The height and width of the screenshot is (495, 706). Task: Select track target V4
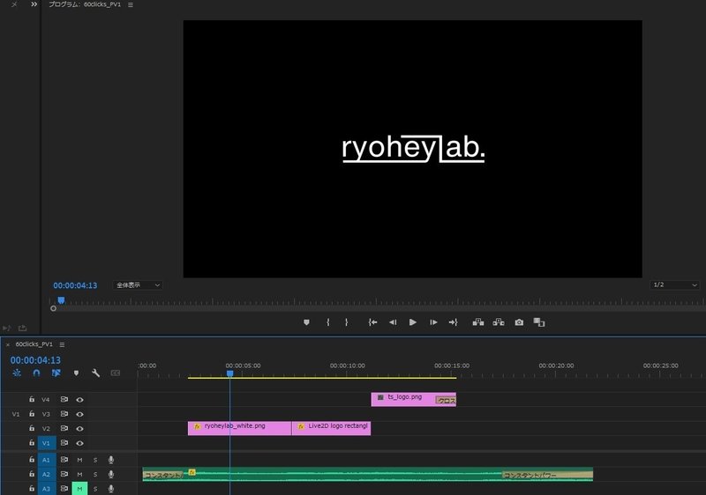[46, 399]
